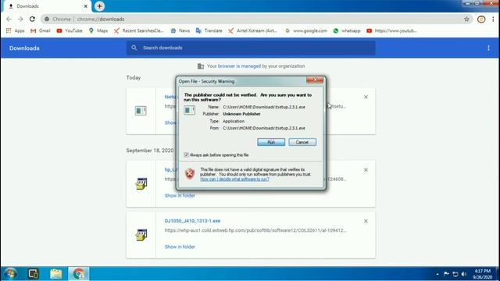Screen dimensions: 500x281
Task: Open the https://www.youtub... bookmark
Action: point(391,30)
